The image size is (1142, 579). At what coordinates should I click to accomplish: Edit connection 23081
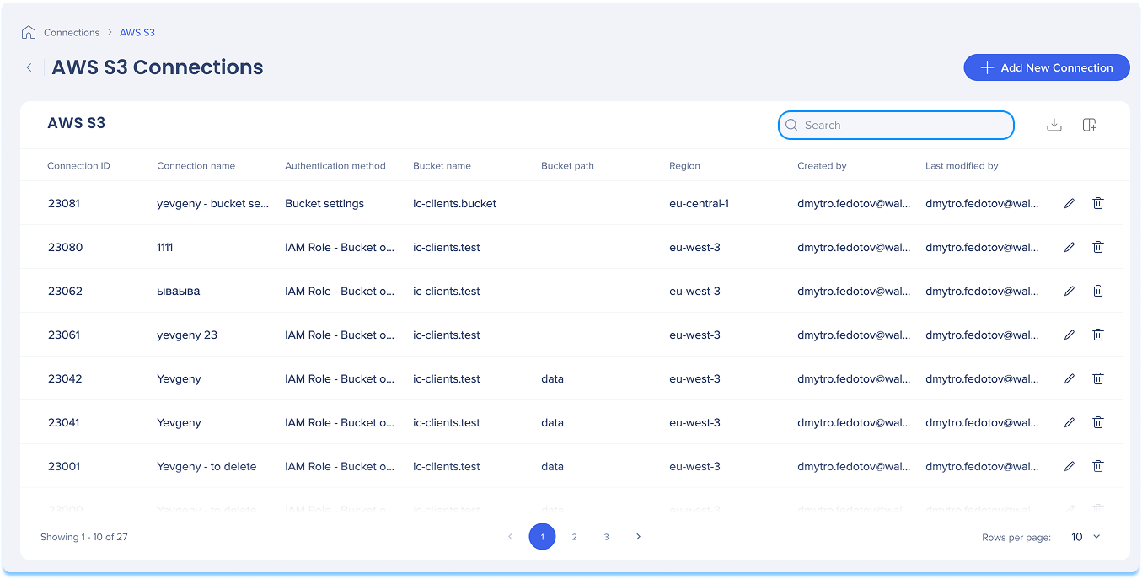pyautogui.click(x=1070, y=203)
